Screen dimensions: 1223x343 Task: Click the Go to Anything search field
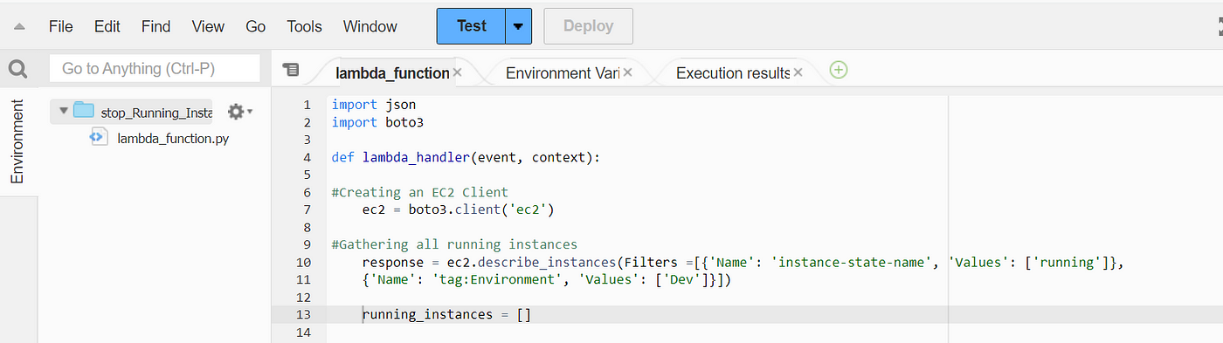155,68
